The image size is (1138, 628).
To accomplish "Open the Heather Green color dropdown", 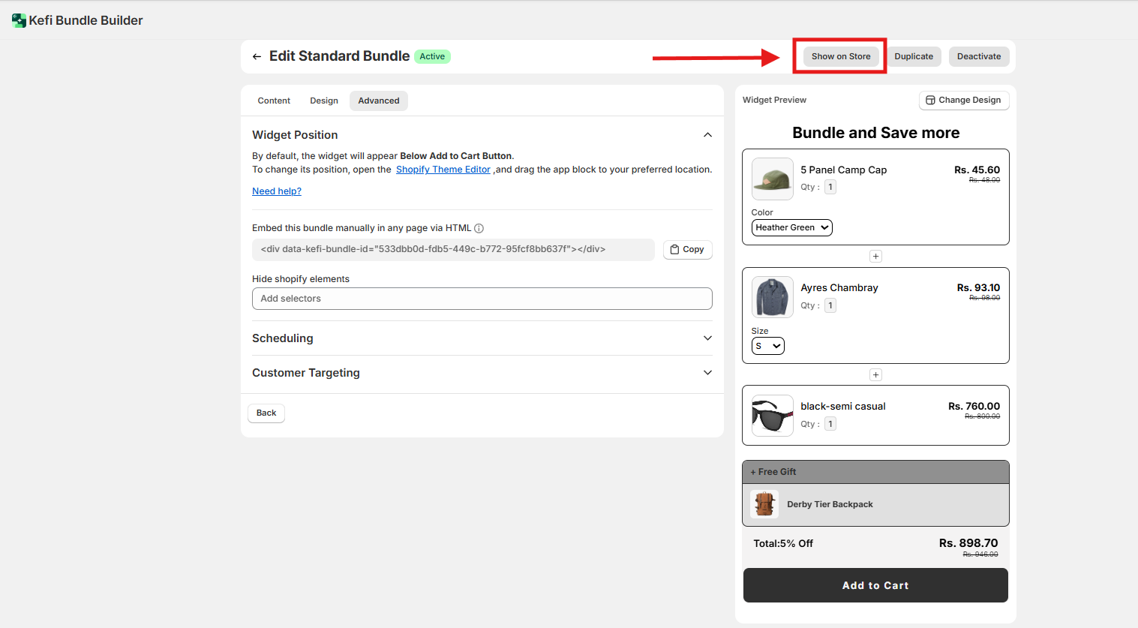I will (x=791, y=227).
